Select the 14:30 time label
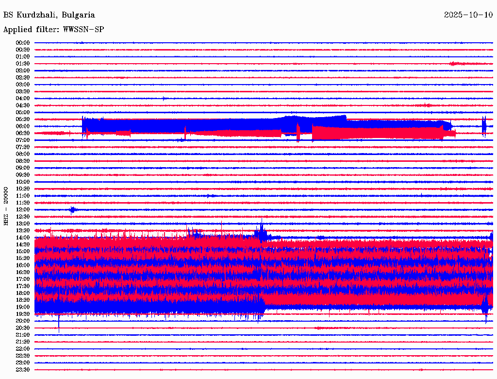 coord(23,244)
